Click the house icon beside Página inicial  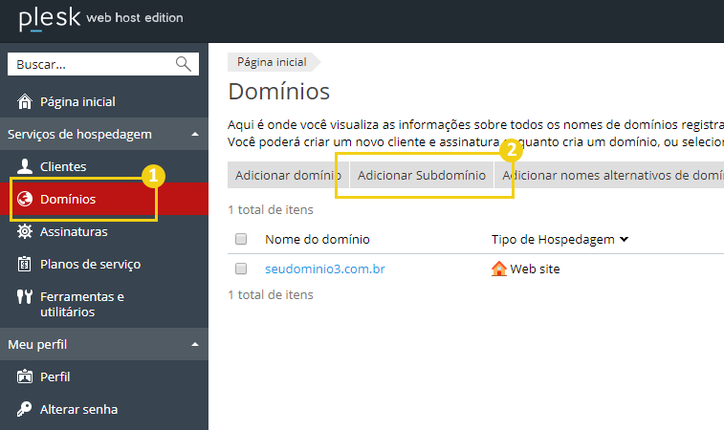coord(25,101)
